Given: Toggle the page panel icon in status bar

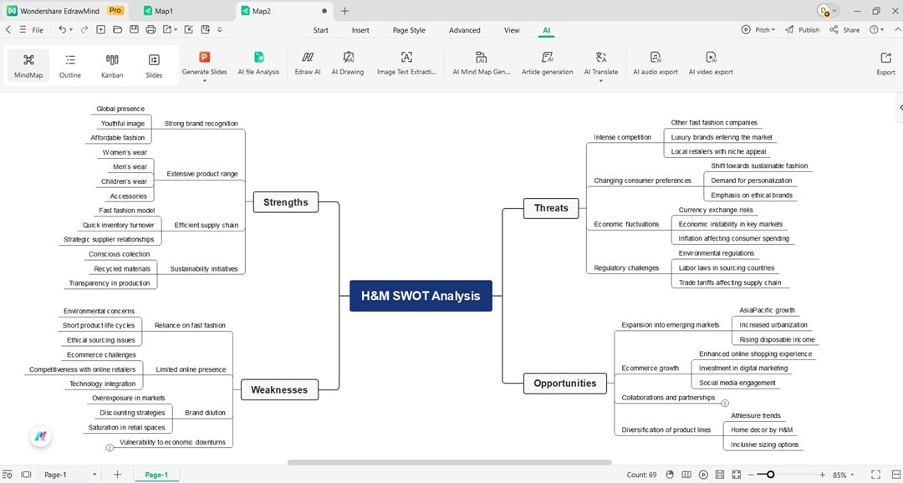Looking at the screenshot, I should pos(26,475).
